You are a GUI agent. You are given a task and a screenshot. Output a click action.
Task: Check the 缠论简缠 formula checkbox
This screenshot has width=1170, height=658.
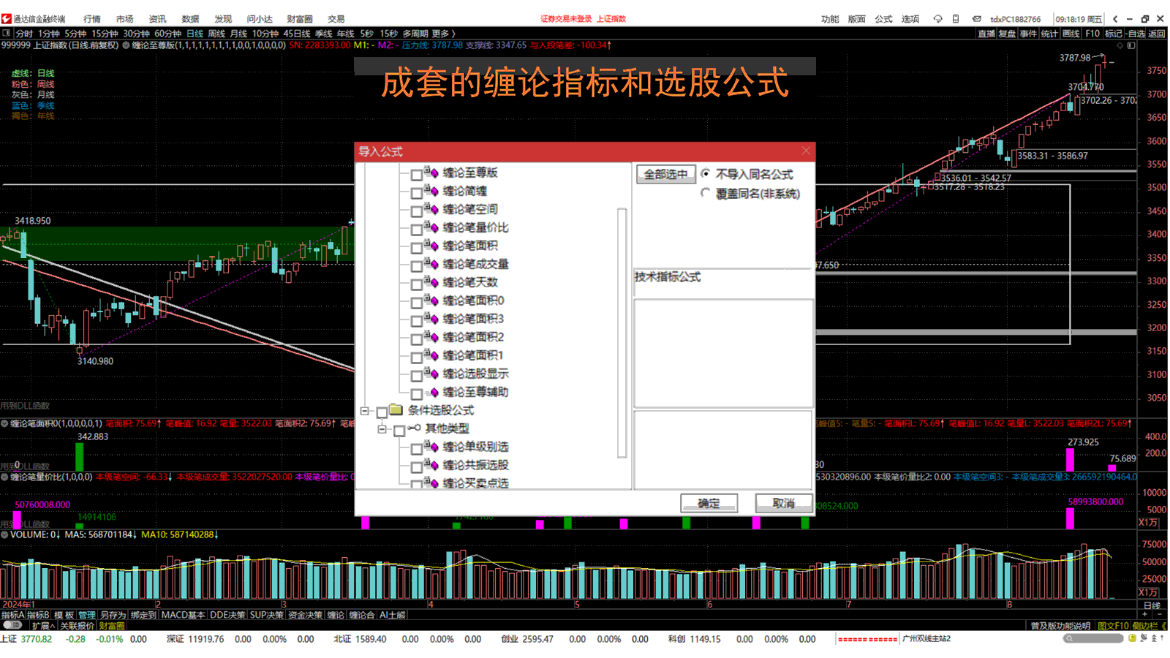coord(416,192)
